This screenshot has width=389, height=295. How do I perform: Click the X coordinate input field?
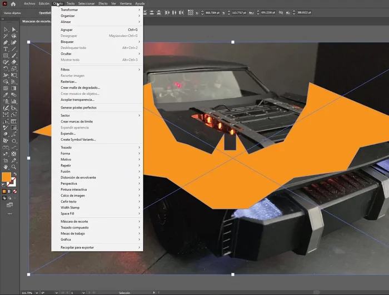[x=212, y=12]
